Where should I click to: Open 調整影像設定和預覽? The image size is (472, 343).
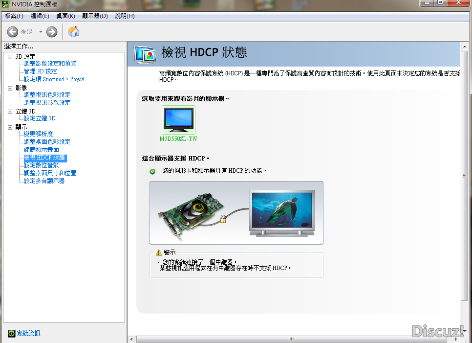[x=50, y=64]
